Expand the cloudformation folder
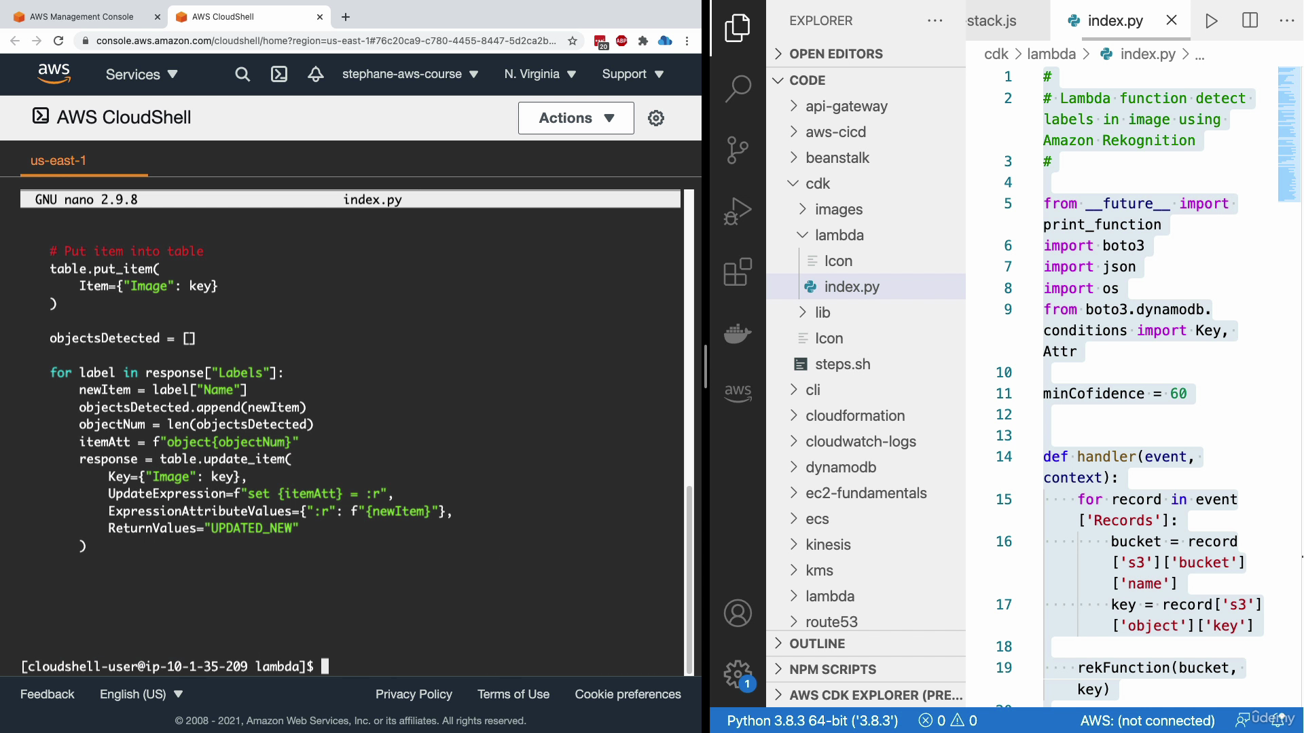The height and width of the screenshot is (733, 1304). click(x=866, y=415)
